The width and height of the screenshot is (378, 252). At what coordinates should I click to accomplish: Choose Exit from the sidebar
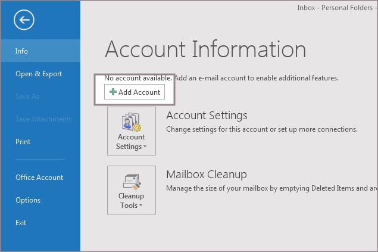coord(21,223)
